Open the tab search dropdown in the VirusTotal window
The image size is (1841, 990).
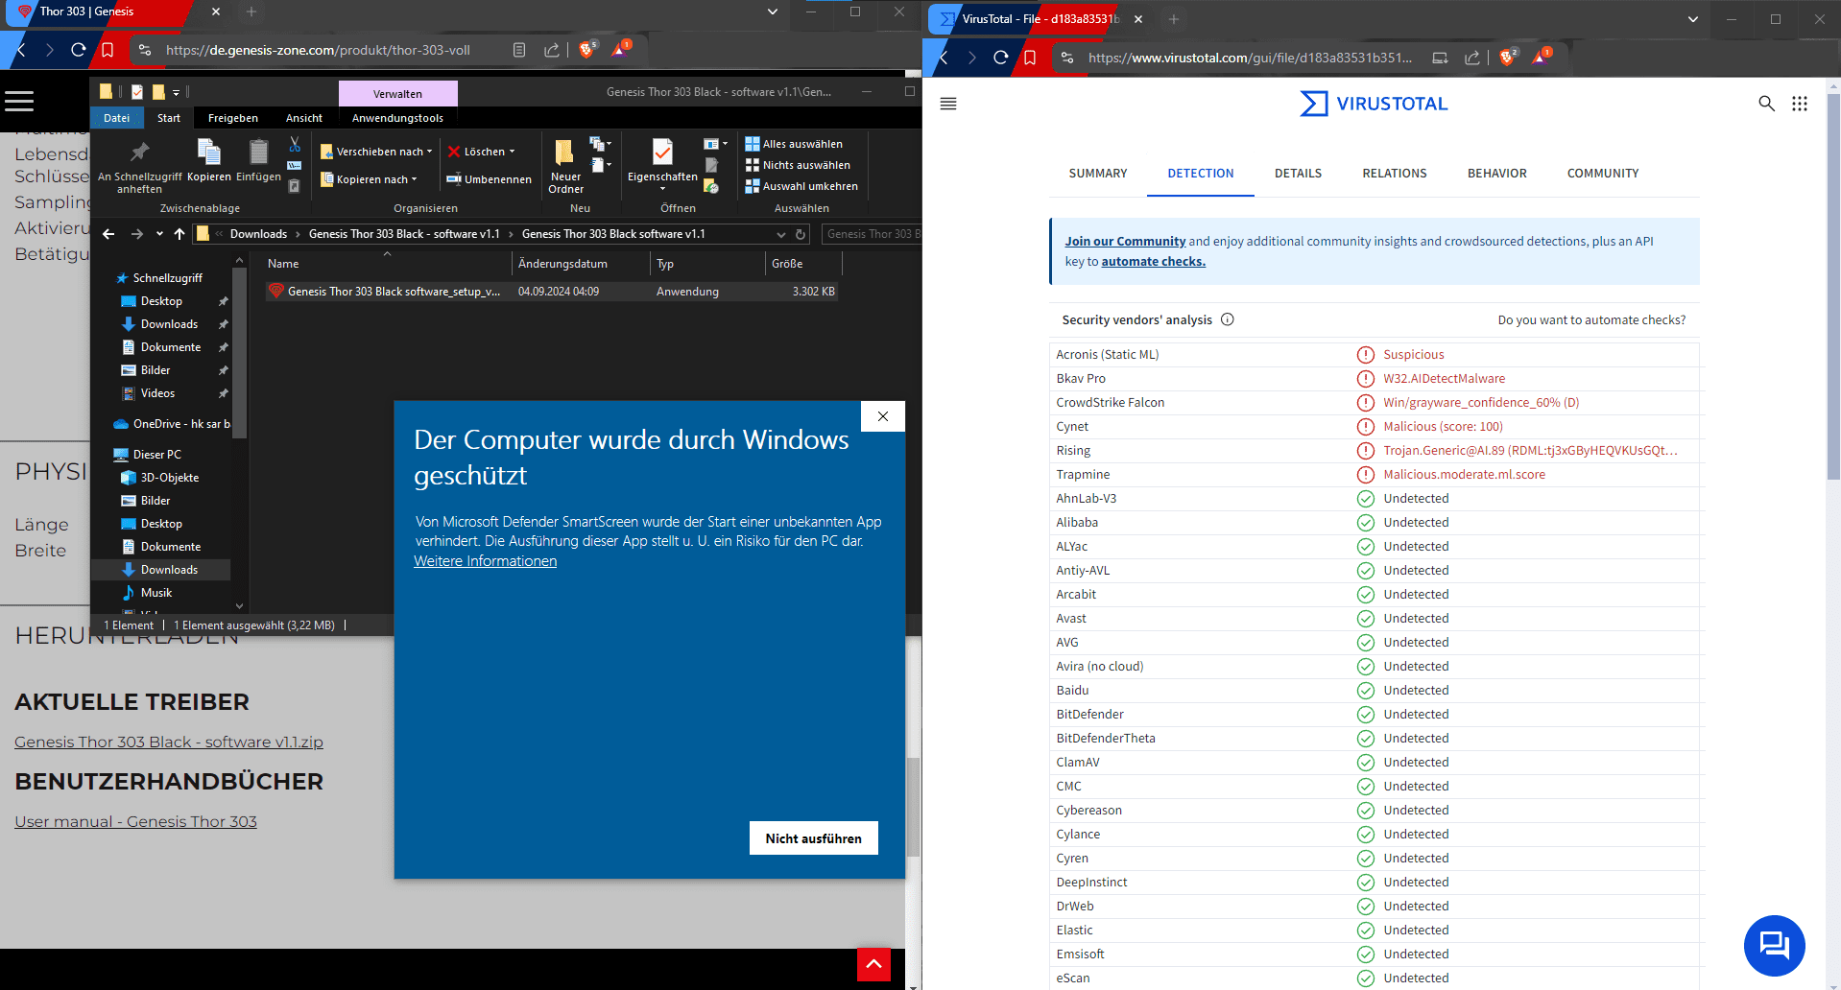point(1693,19)
